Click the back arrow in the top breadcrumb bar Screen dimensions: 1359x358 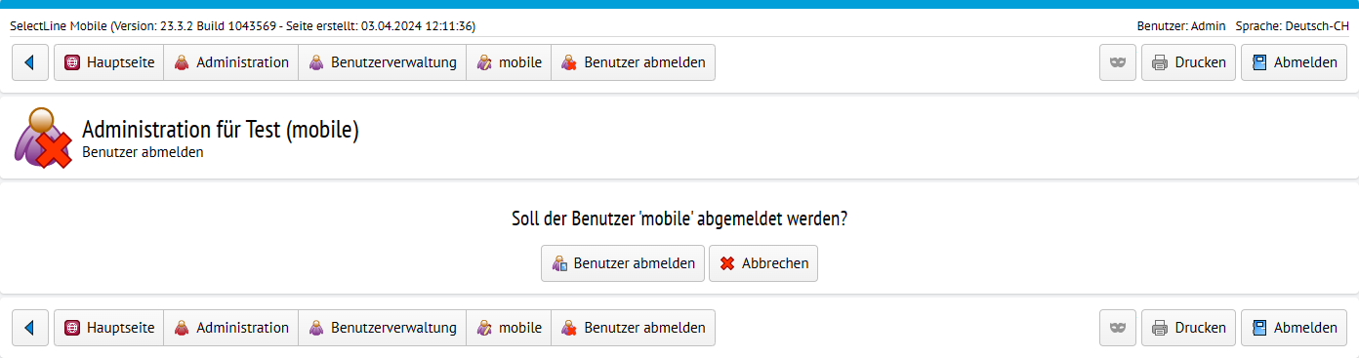(x=30, y=62)
